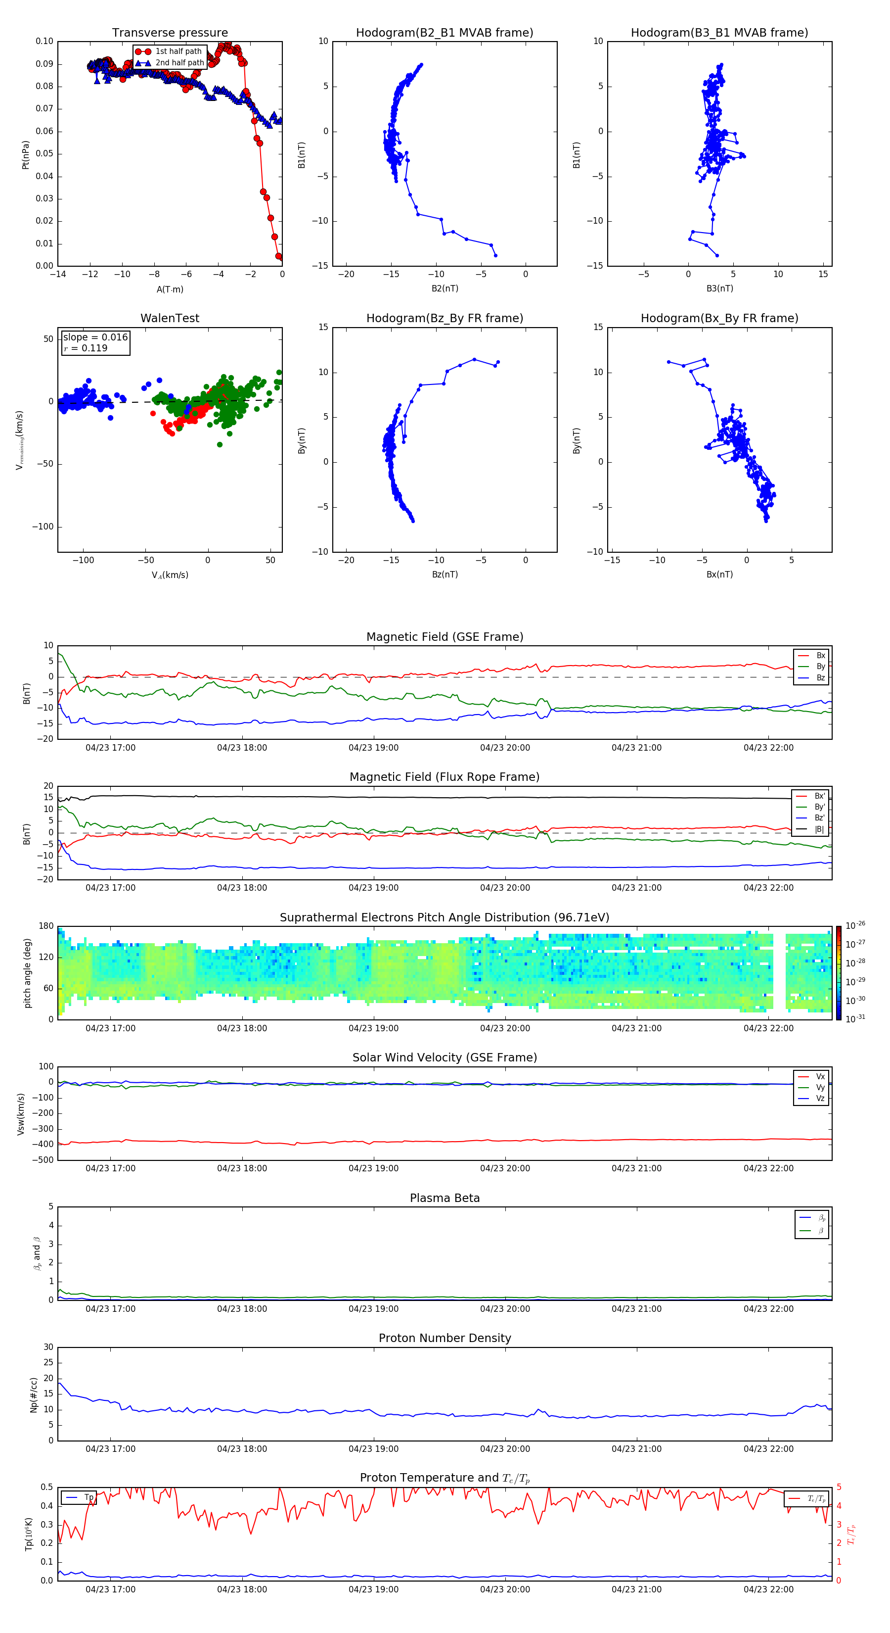Click the red Te/Tp right-hand axis label

(851, 1534)
